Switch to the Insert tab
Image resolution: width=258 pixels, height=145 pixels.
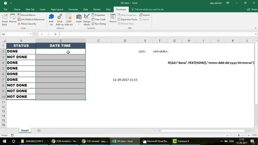pos(42,9)
